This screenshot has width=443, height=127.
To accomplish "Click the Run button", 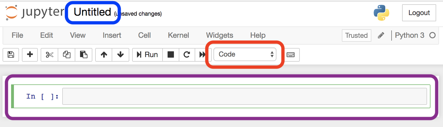I will click(147, 55).
